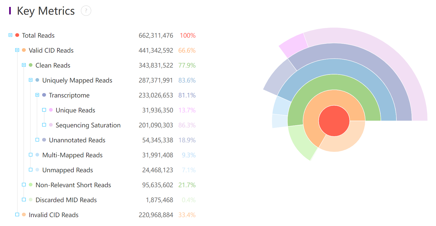Click the blue Uniquely Mapped Reads dot

pos(37,80)
